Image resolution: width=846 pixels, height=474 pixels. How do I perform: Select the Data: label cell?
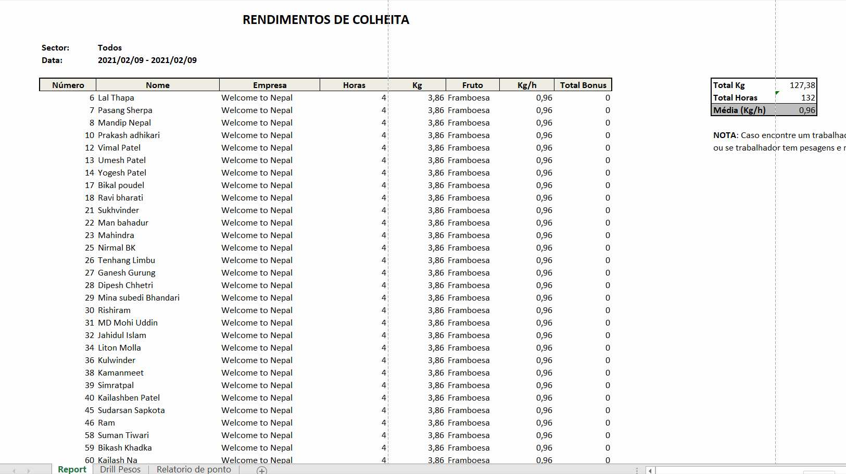coord(52,60)
